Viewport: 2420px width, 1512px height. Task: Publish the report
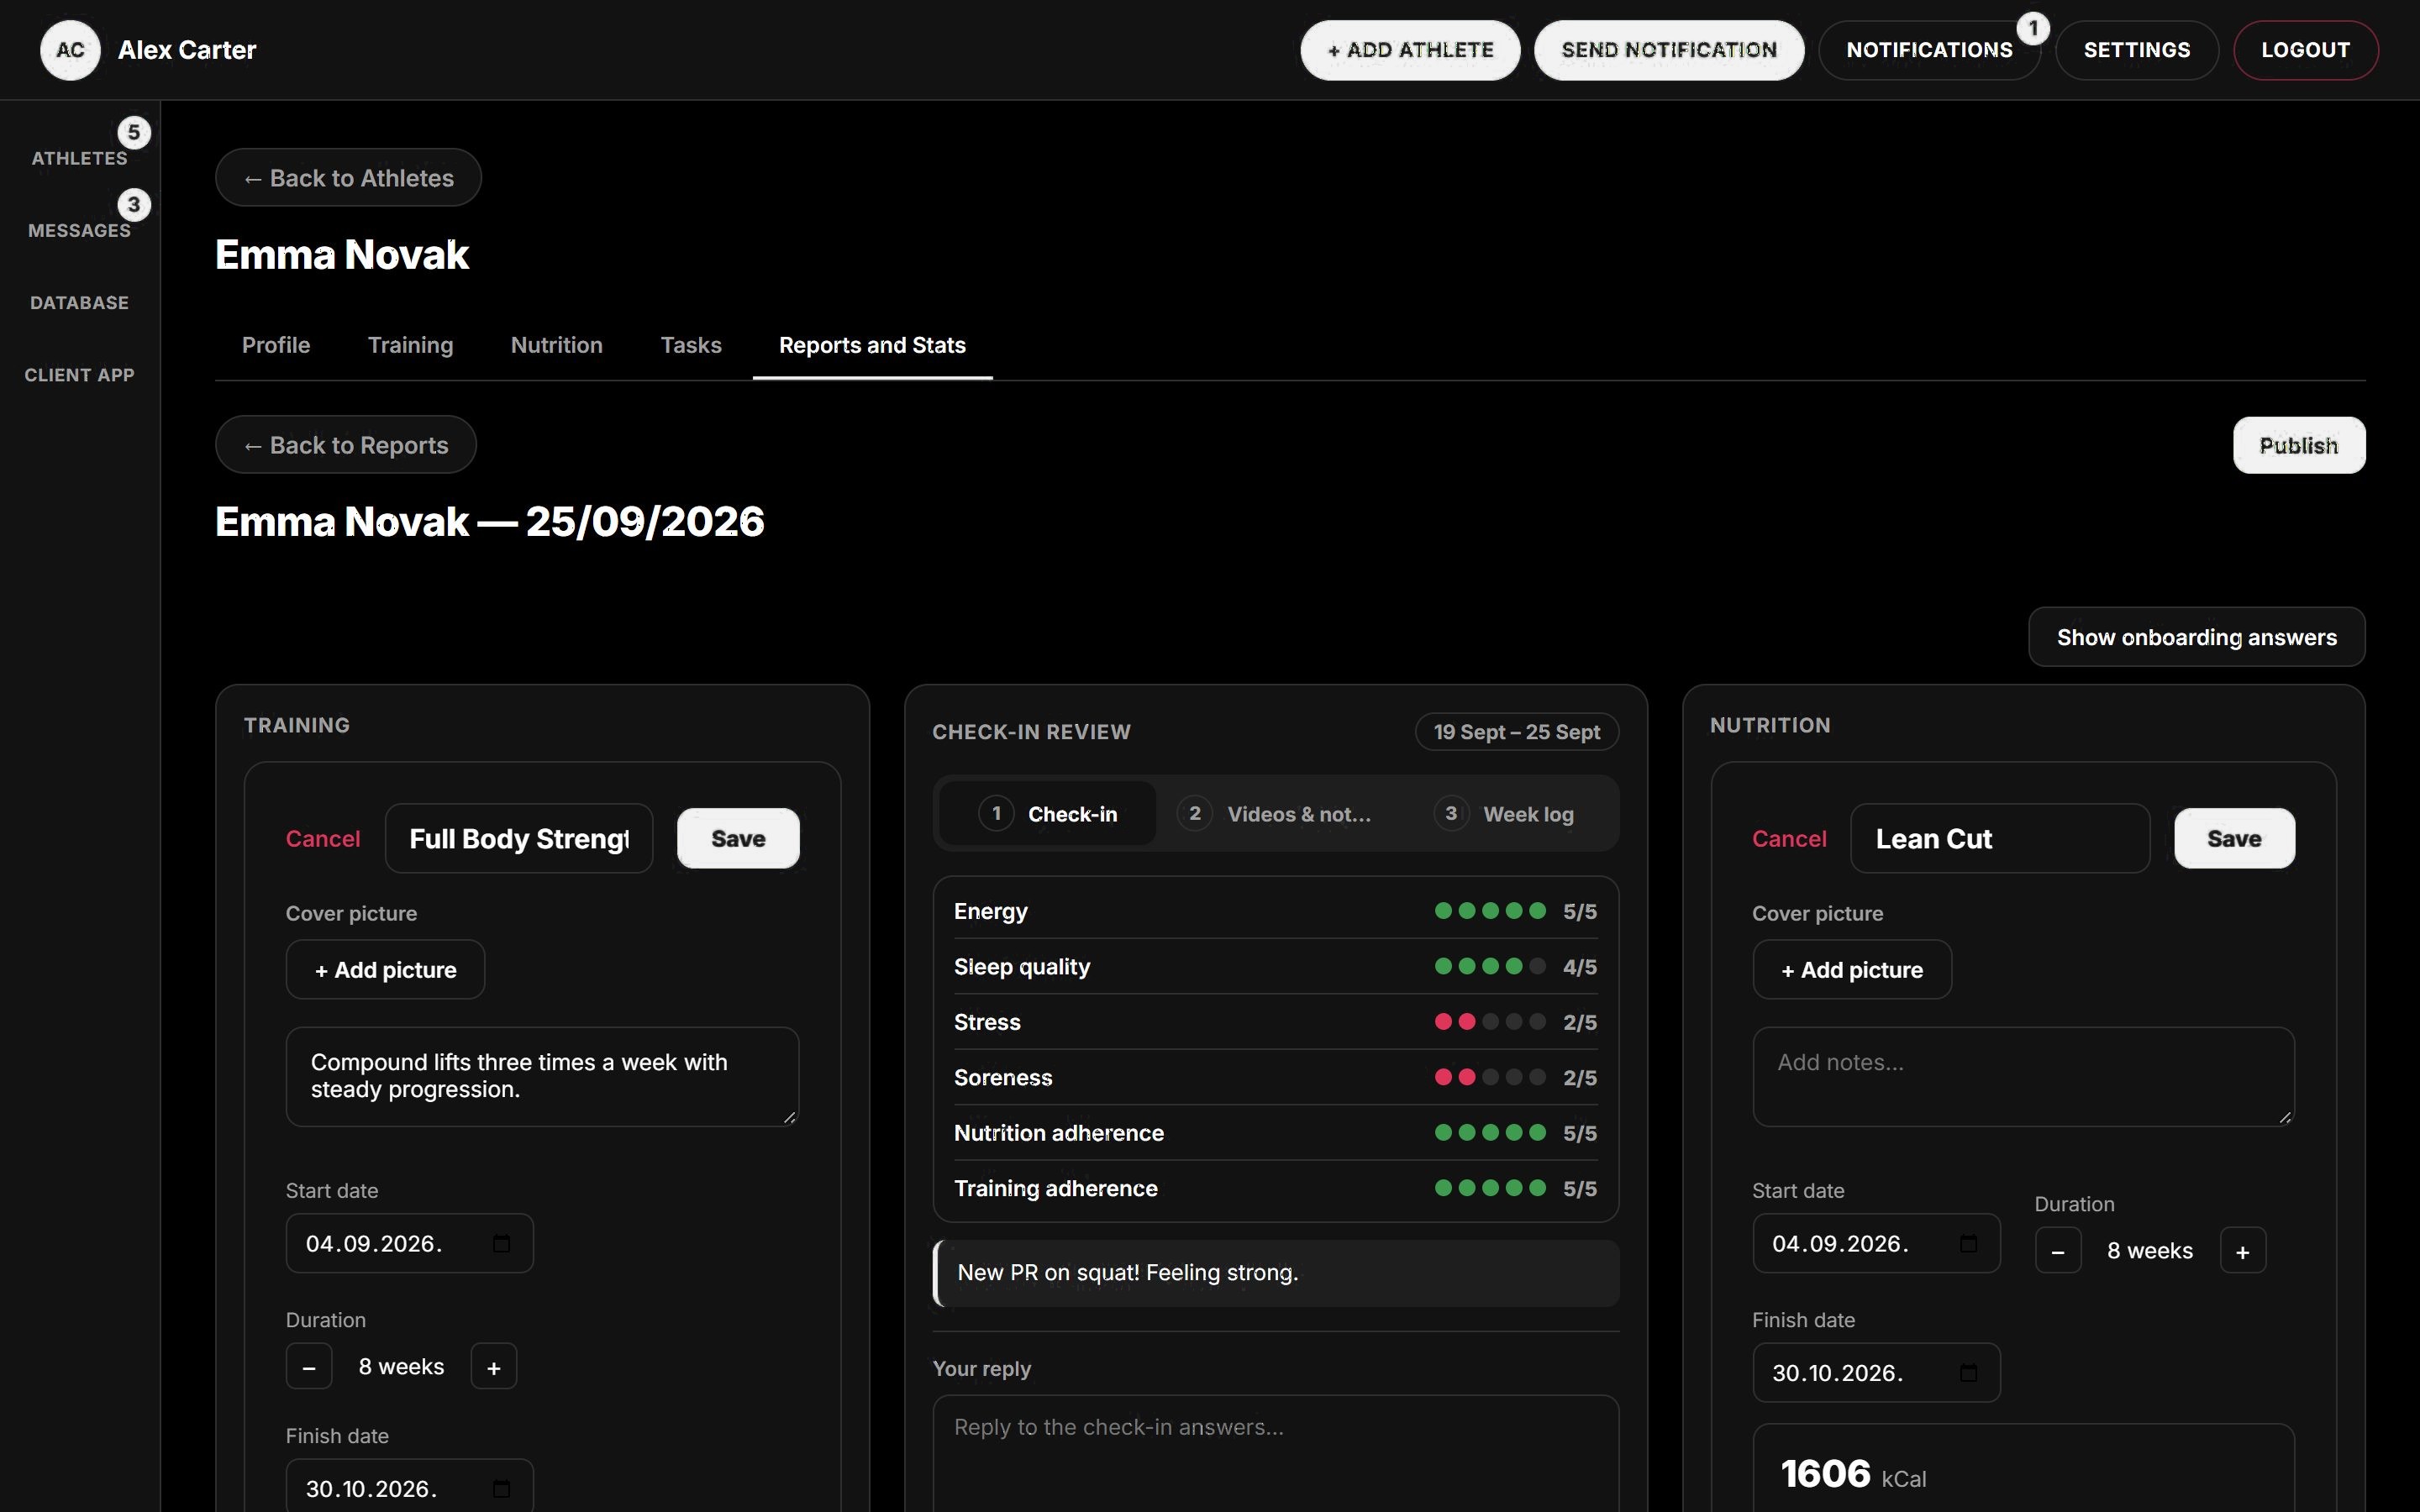click(2299, 445)
